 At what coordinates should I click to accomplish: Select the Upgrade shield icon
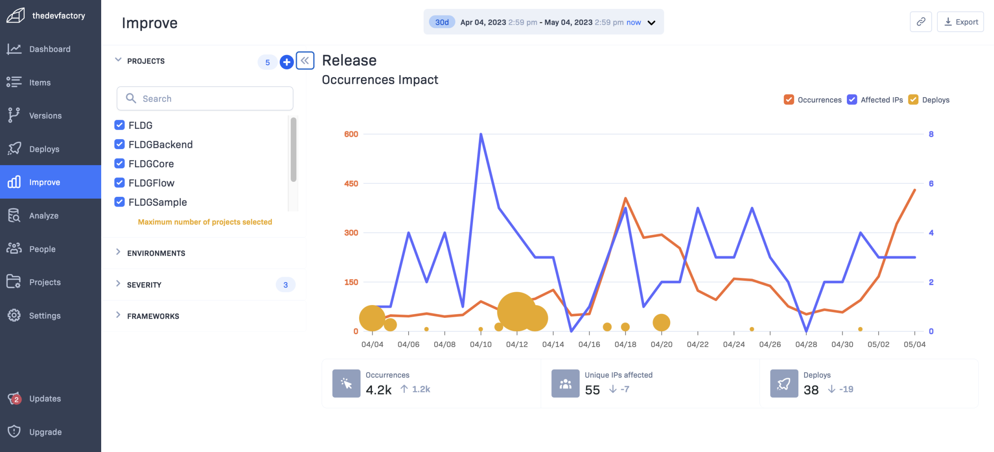click(x=14, y=432)
